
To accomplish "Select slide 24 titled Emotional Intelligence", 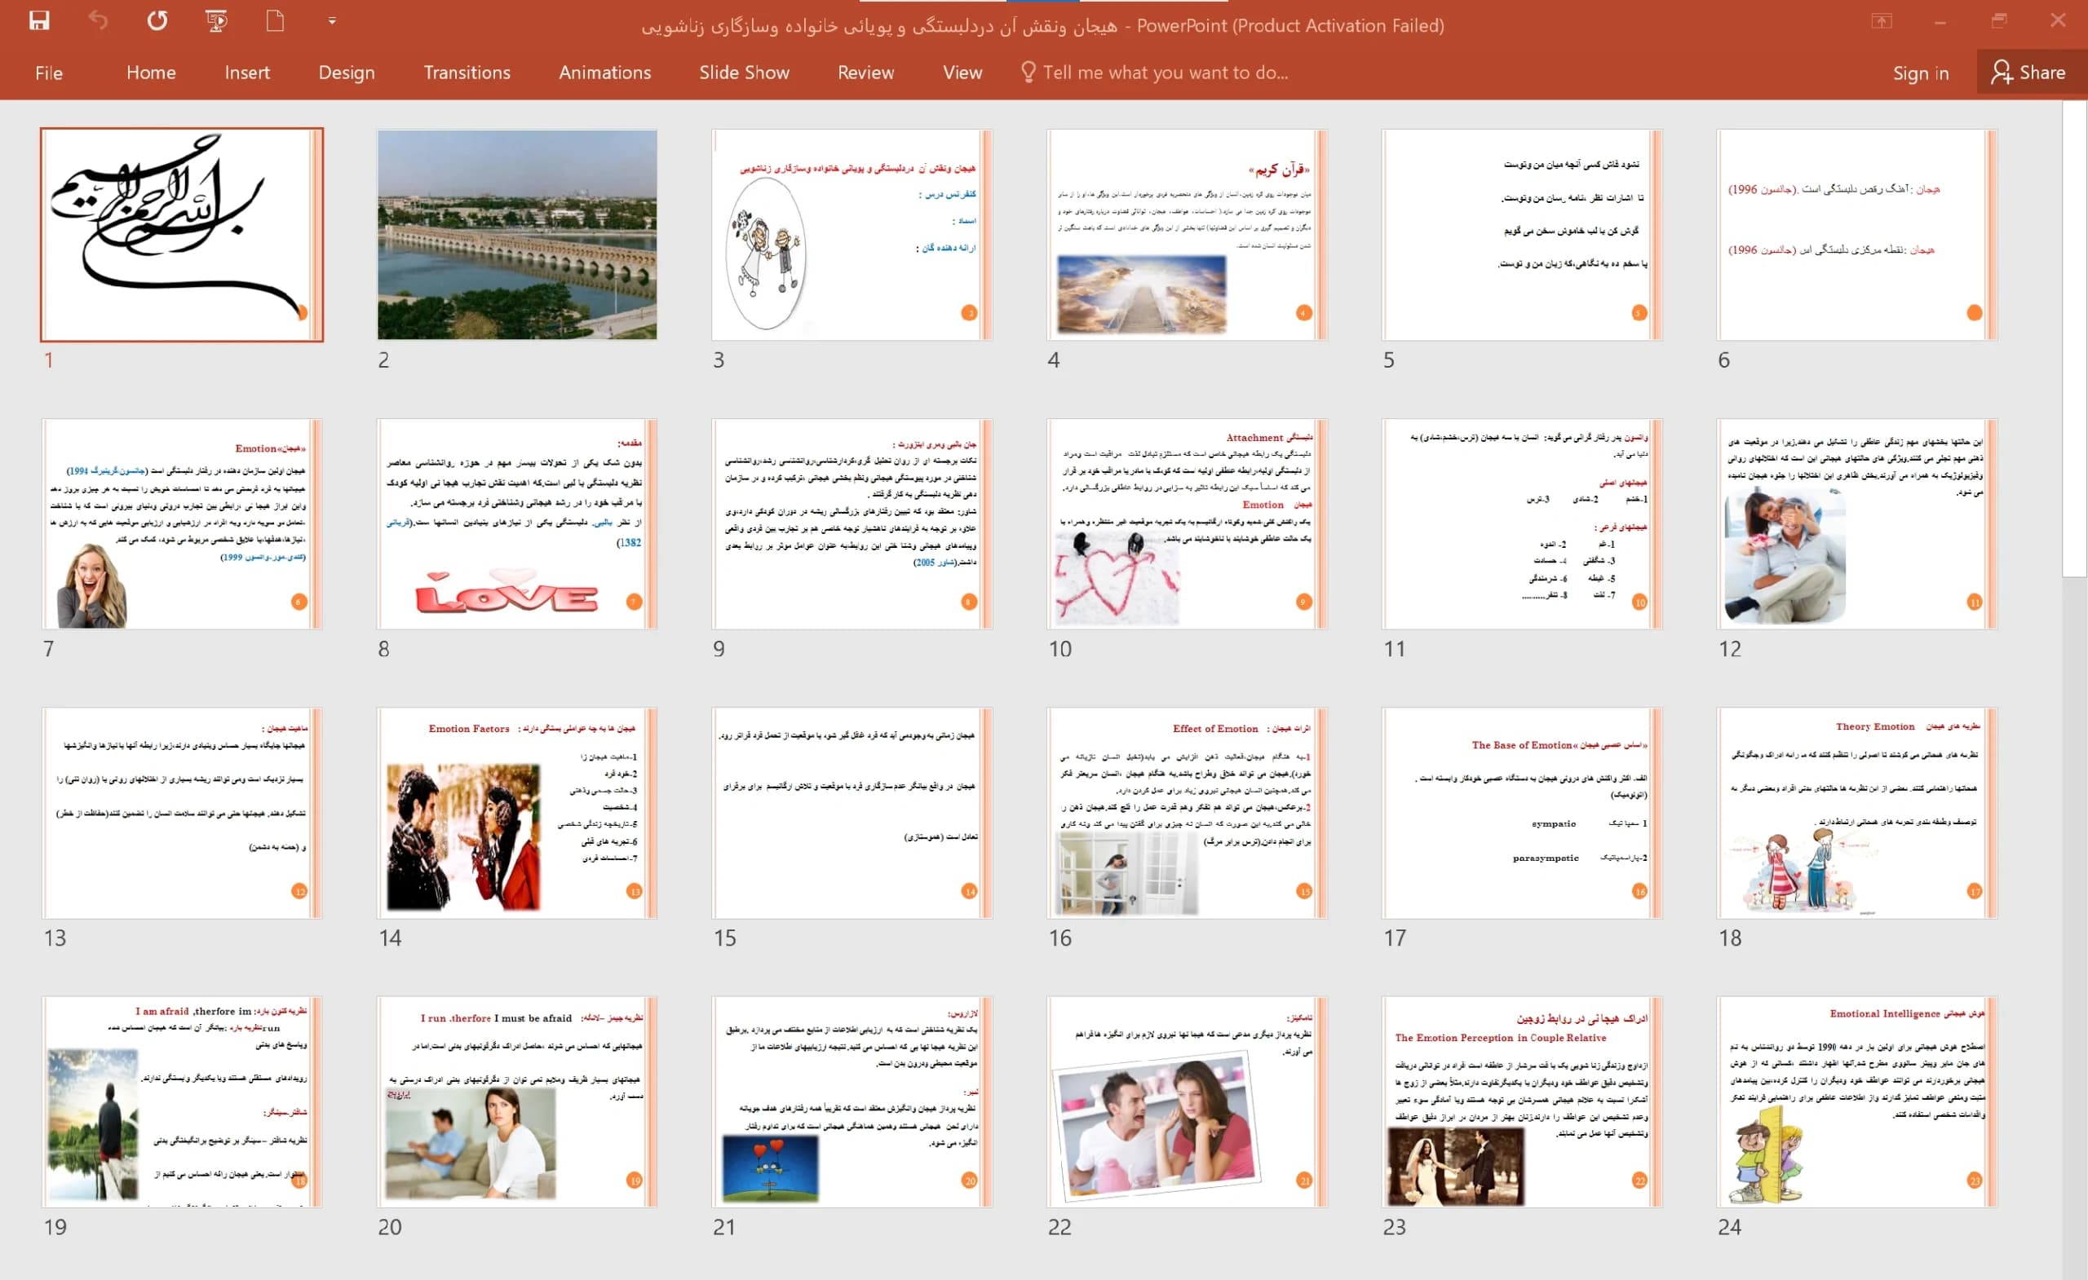I will coord(1856,1102).
